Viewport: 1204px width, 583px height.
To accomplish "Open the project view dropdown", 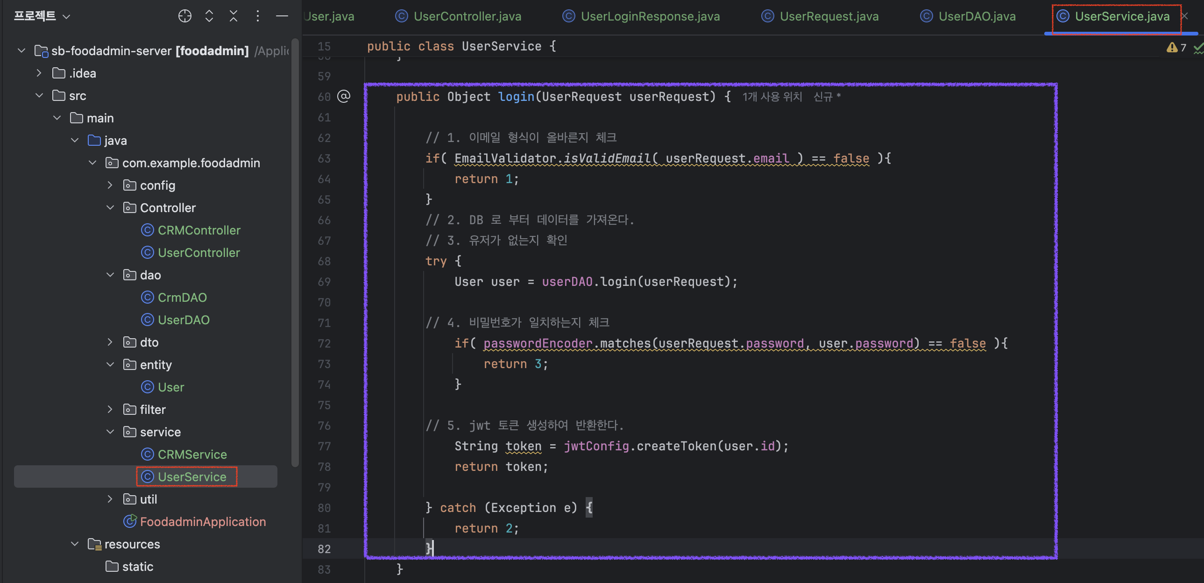I will [x=42, y=16].
